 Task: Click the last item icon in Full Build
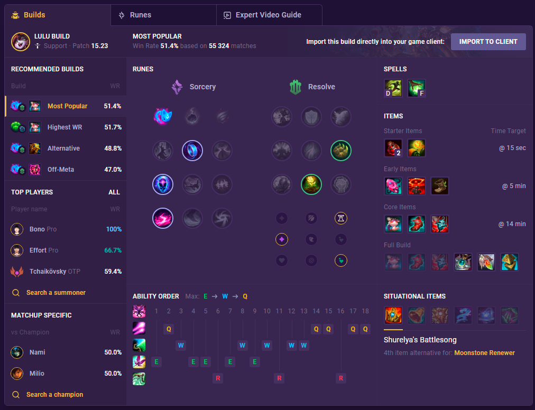click(x=509, y=262)
